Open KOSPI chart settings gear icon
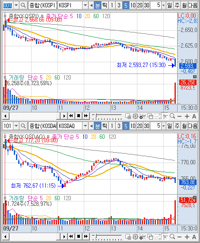 [x=135, y=116]
